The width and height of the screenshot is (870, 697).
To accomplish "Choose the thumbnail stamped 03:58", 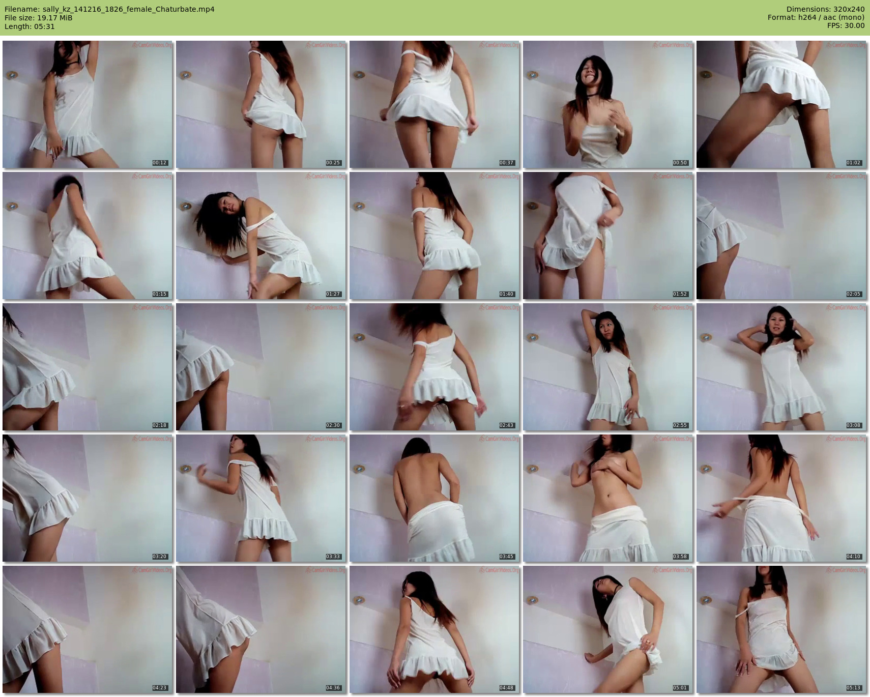I will point(608,498).
